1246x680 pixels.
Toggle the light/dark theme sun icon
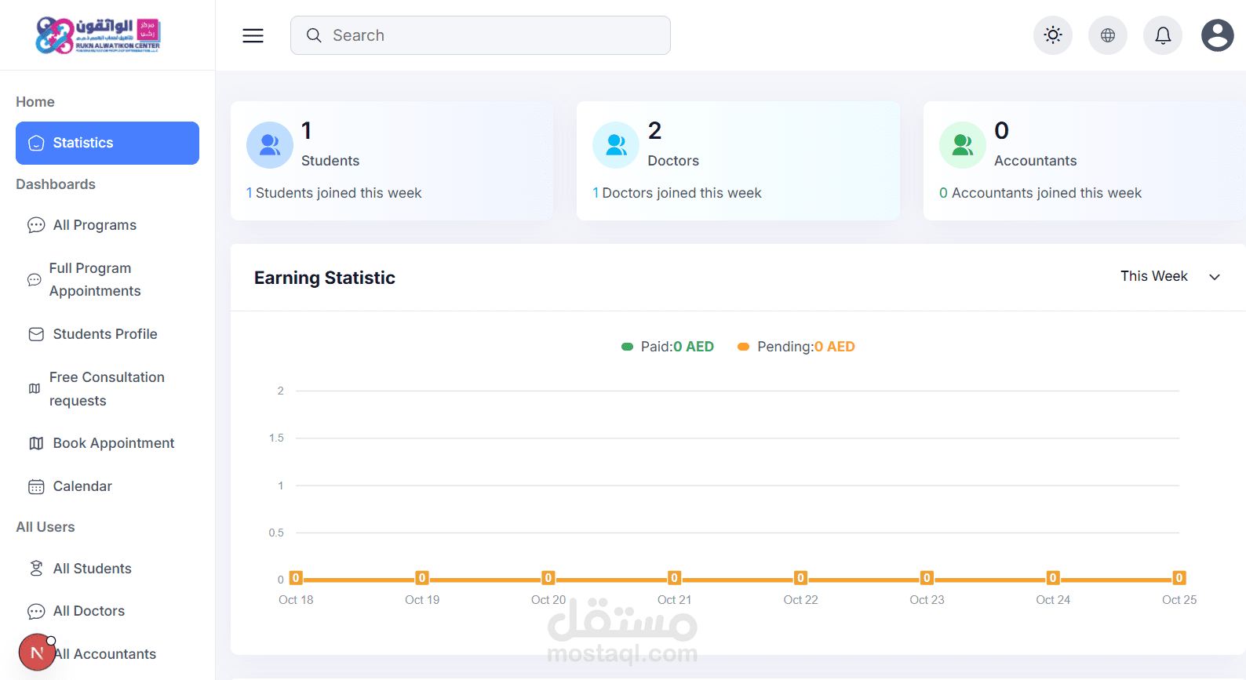click(1052, 35)
